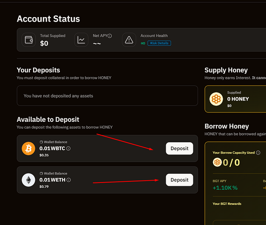Click the 'Supply Honey' heading
Screen dimensions: 266x225
pyautogui.click(x=226, y=70)
